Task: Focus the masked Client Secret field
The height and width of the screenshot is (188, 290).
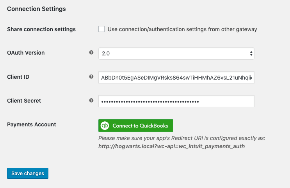Action: (x=176, y=101)
